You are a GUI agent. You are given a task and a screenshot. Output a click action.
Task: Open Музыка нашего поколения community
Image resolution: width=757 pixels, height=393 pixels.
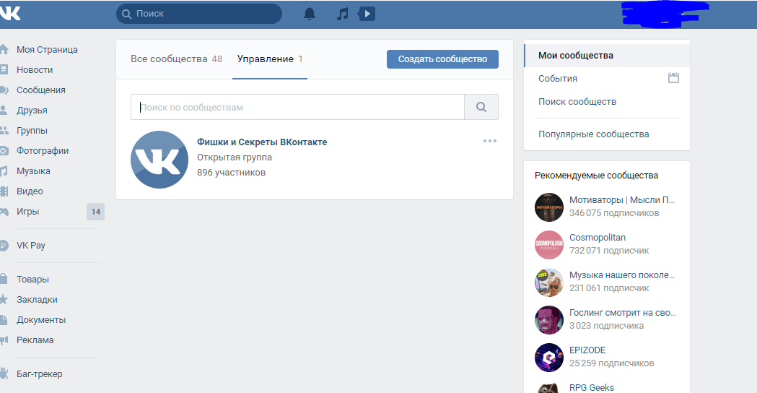[x=622, y=275]
